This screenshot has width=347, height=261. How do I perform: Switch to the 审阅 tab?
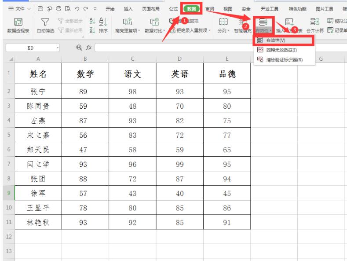(x=210, y=9)
